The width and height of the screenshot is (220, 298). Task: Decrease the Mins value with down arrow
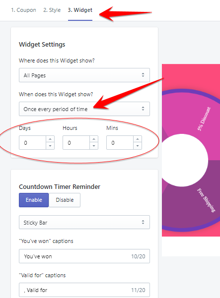coord(138,146)
